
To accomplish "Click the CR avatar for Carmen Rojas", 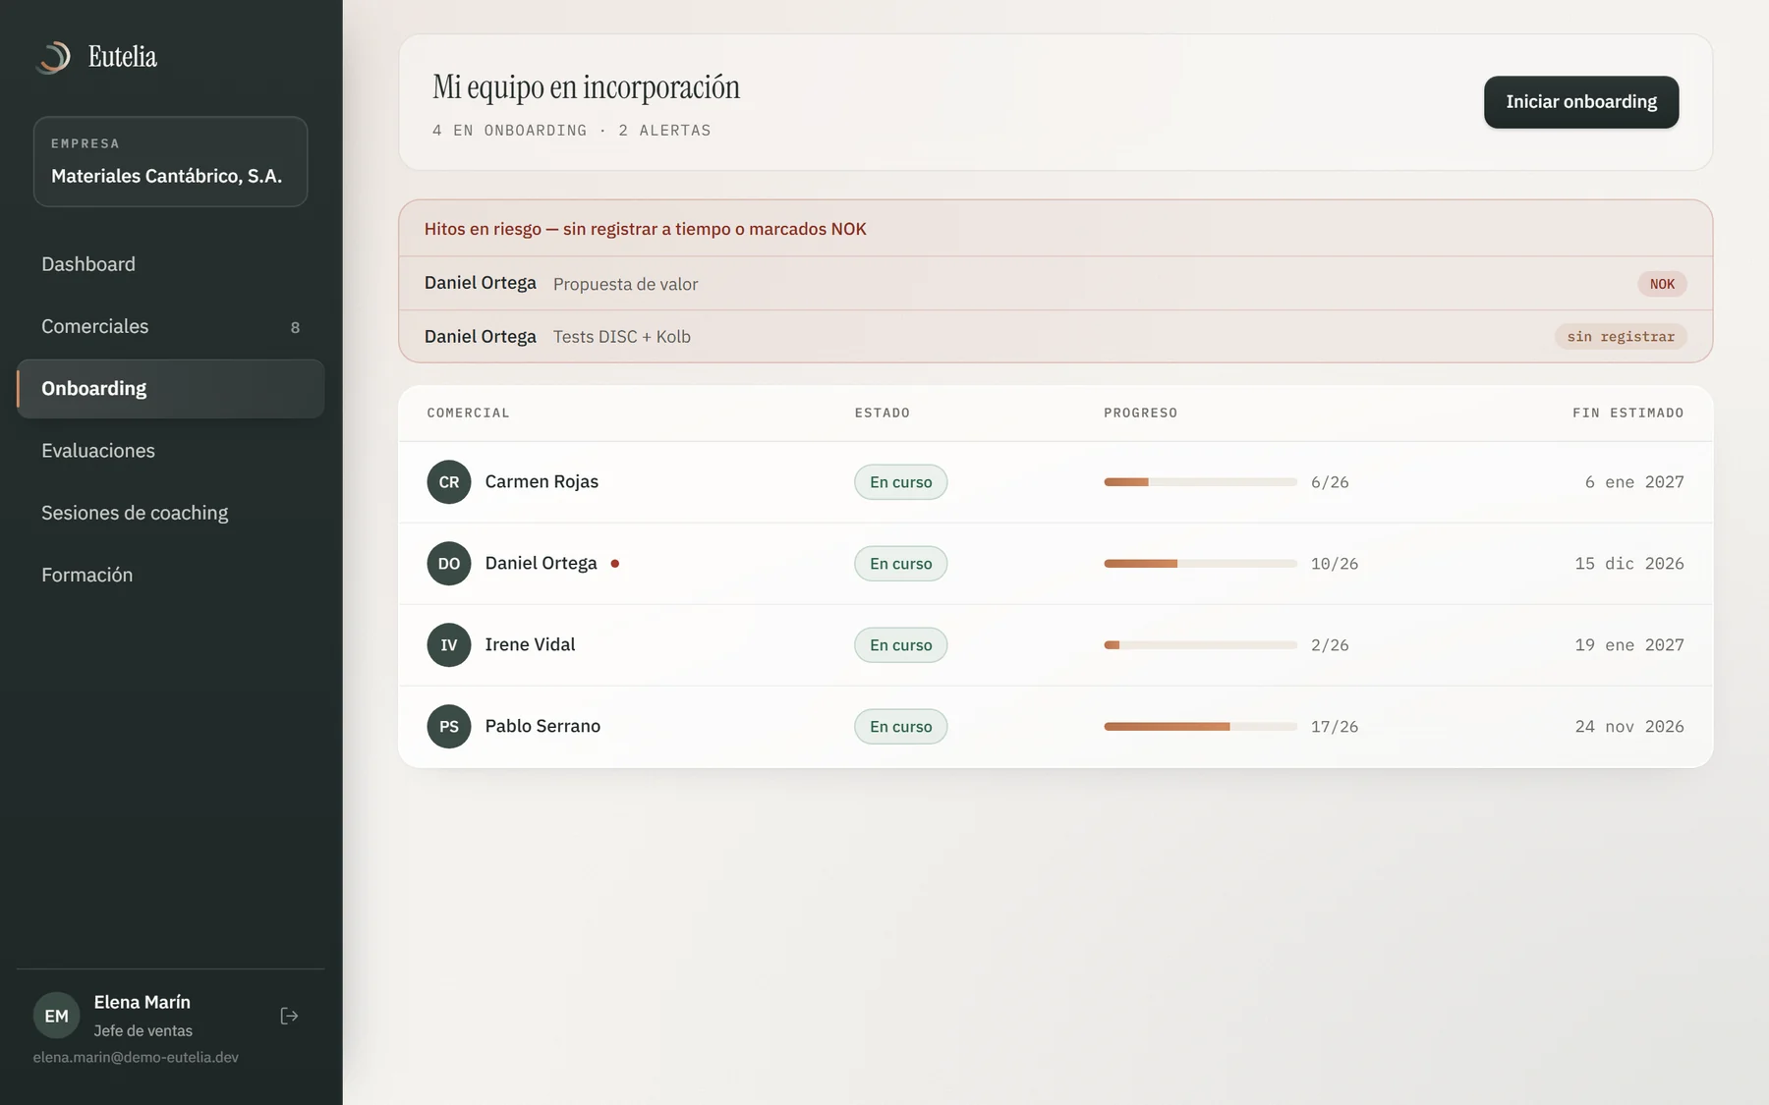I will [x=449, y=482].
